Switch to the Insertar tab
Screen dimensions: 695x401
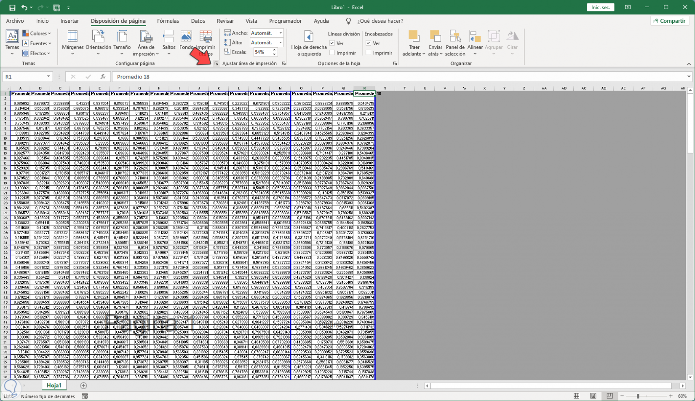pyautogui.click(x=70, y=21)
